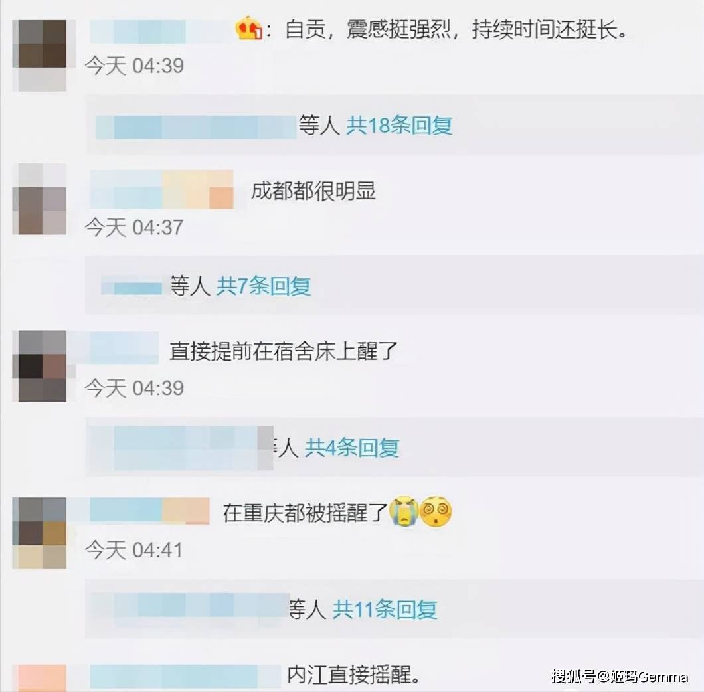Click the crying emoji in the 重庆 comment
The height and width of the screenshot is (692, 704).
point(404,511)
